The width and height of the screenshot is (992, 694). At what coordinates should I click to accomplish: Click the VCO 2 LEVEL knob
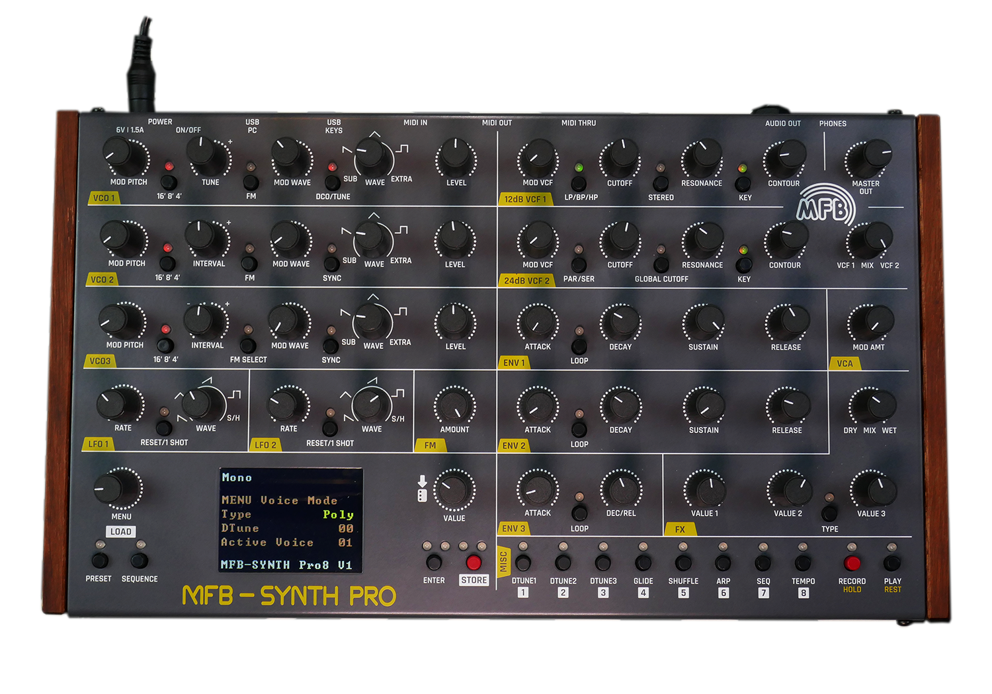coord(455,239)
